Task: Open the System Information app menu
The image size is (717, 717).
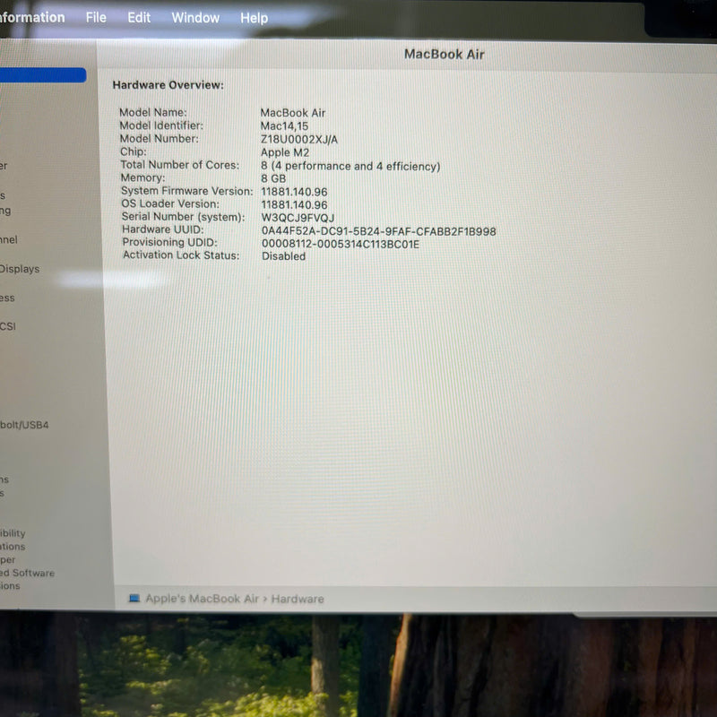Action: (x=32, y=18)
